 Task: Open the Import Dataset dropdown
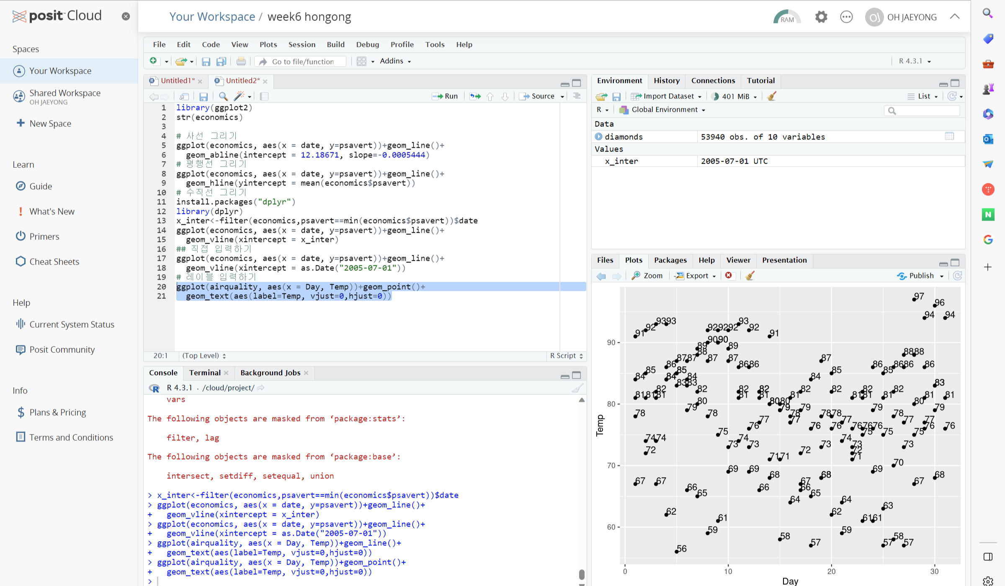pyautogui.click(x=668, y=96)
